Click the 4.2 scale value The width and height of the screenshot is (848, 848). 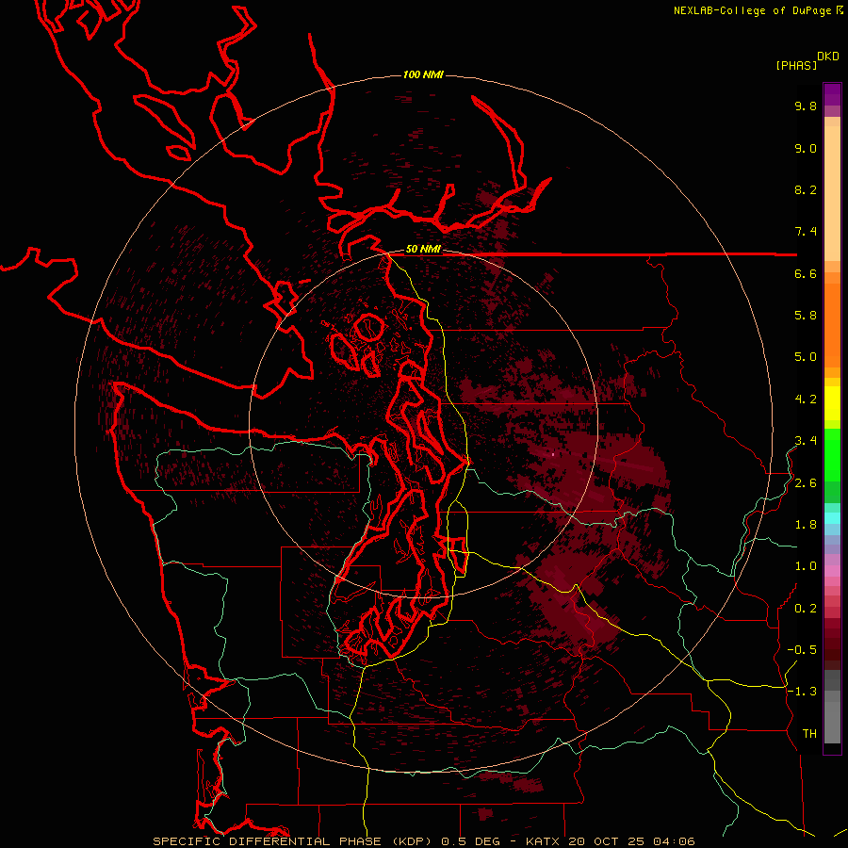806,400
